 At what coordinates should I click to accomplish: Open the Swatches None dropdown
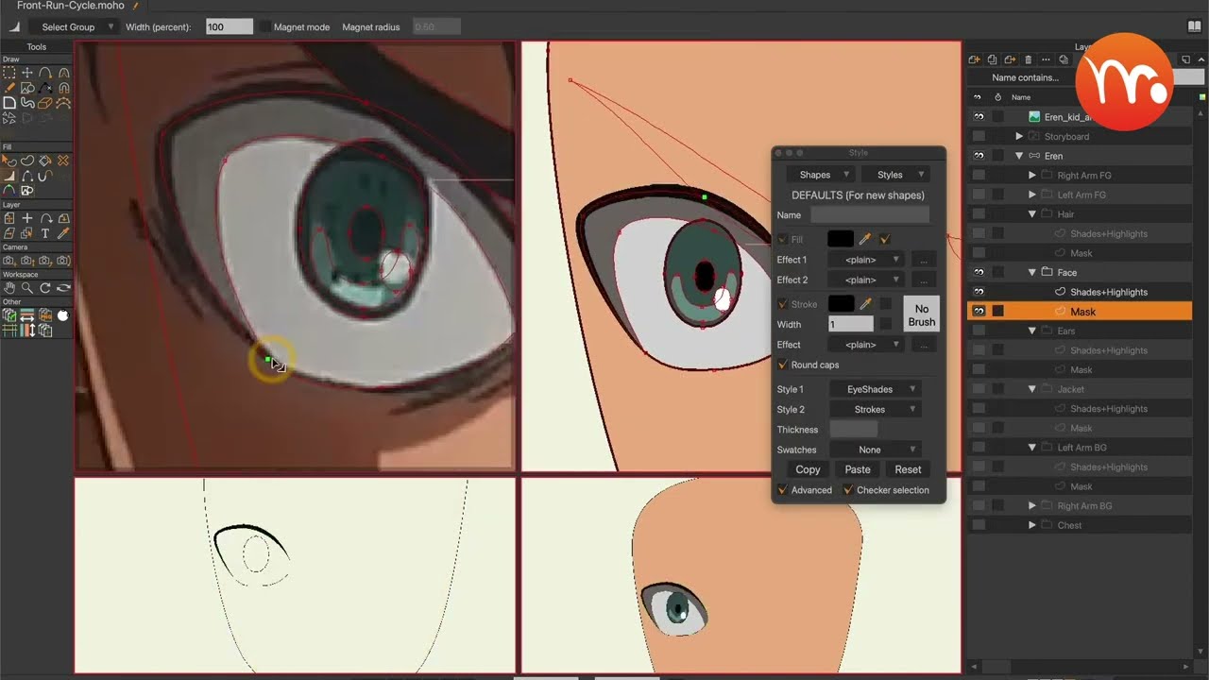pyautogui.click(x=876, y=450)
